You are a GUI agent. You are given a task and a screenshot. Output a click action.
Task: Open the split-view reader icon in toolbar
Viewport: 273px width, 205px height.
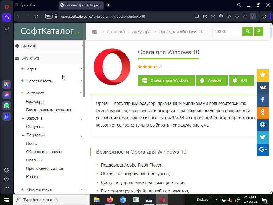(197, 16)
